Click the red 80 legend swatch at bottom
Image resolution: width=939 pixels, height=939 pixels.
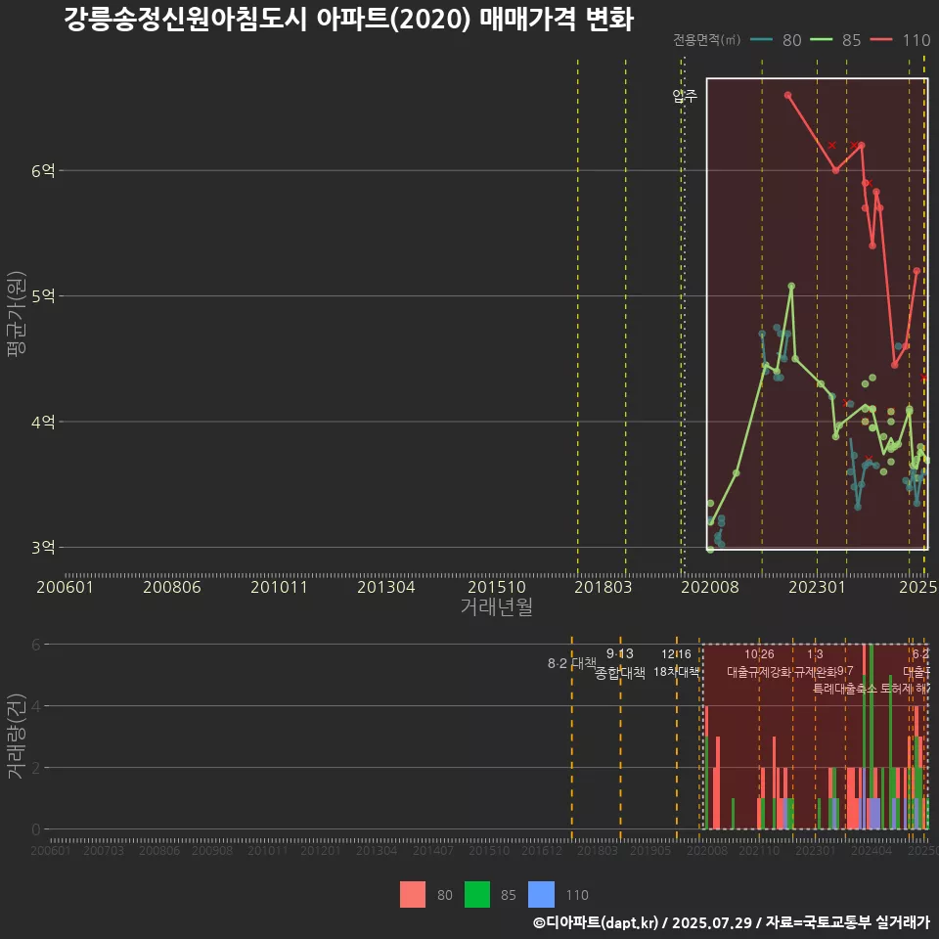point(413,895)
